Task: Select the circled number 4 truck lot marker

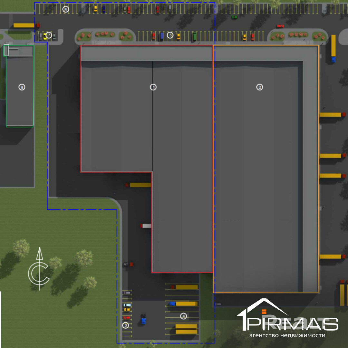Action: point(183,316)
